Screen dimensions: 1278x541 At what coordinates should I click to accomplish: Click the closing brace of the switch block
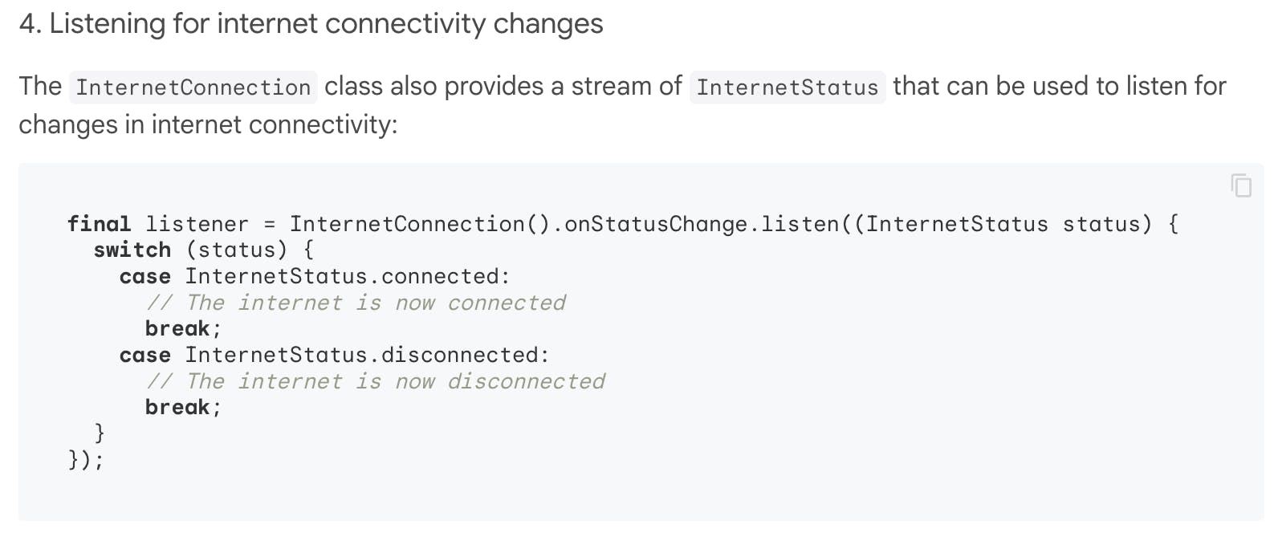click(100, 433)
